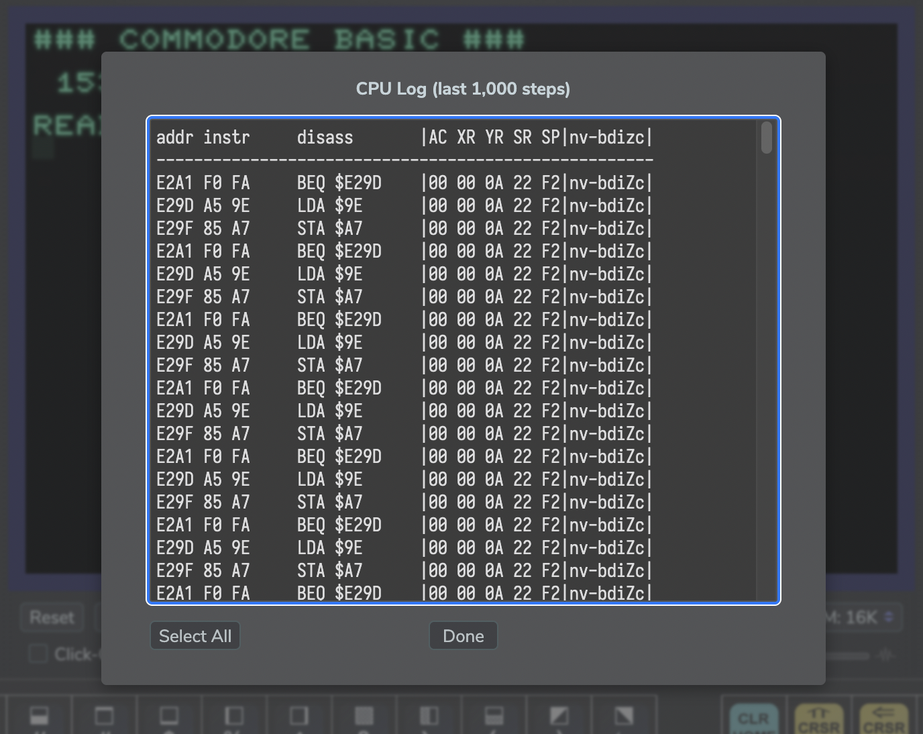Click the 'CPU Log (last 1,000 steps)' title
This screenshot has width=923, height=734.
coord(463,89)
